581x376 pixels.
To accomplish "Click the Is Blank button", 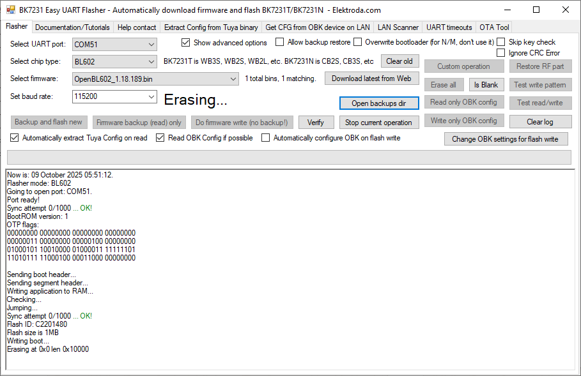I will (x=486, y=85).
